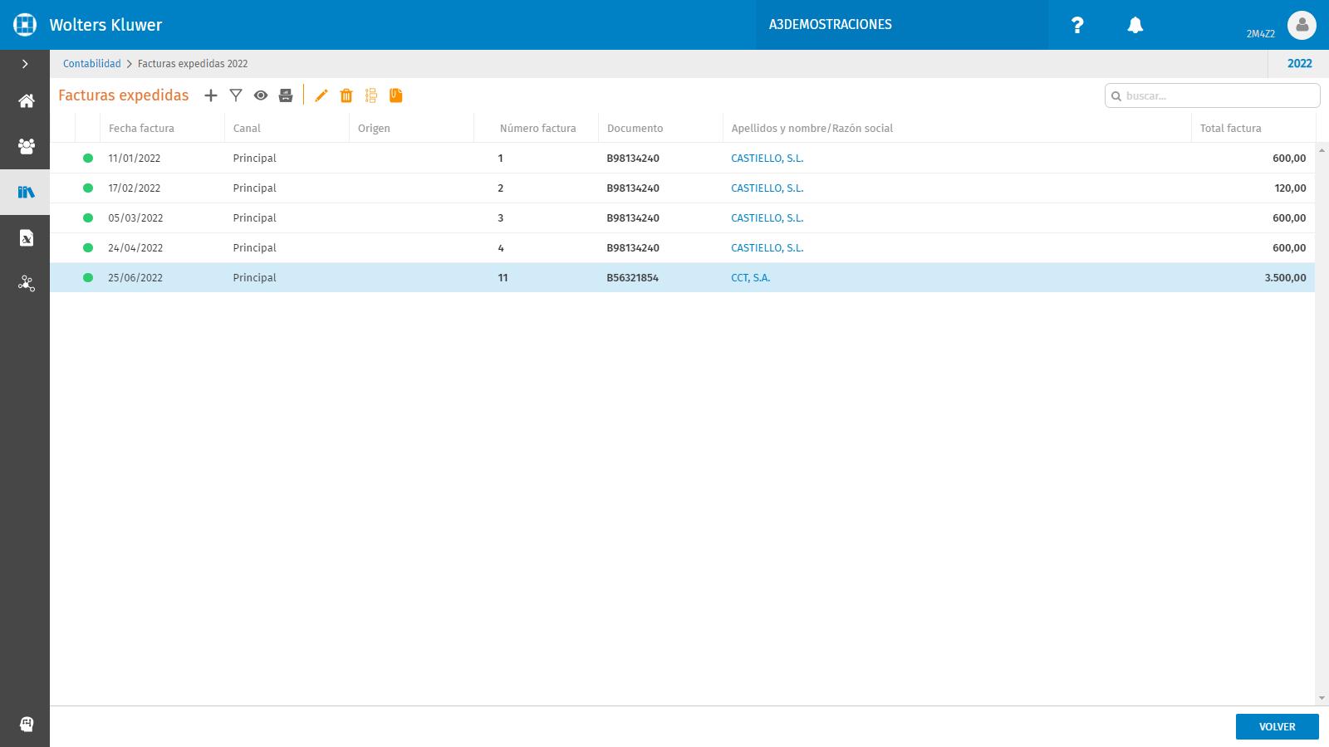Click the 3.500,00 total cell

click(1285, 277)
